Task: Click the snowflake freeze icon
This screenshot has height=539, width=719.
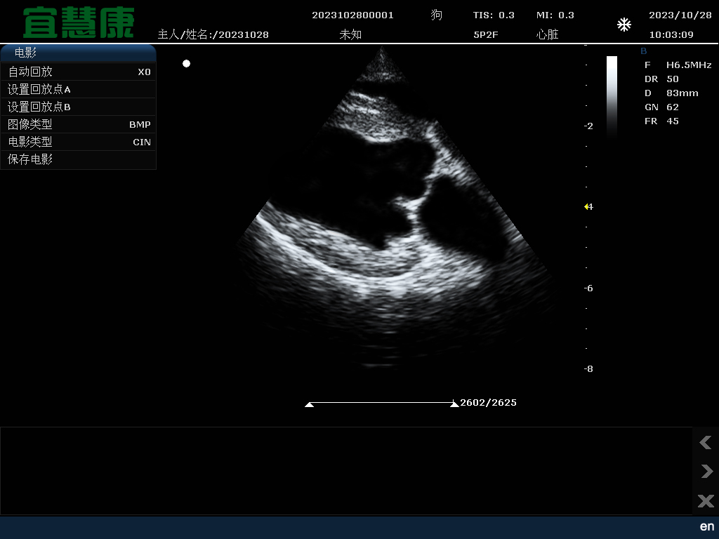Action: pos(624,25)
